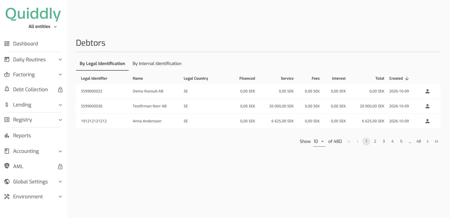Screen dimensions: 450x218
Task: Expand the Daily Routines chevron
Action: tap(60, 59)
